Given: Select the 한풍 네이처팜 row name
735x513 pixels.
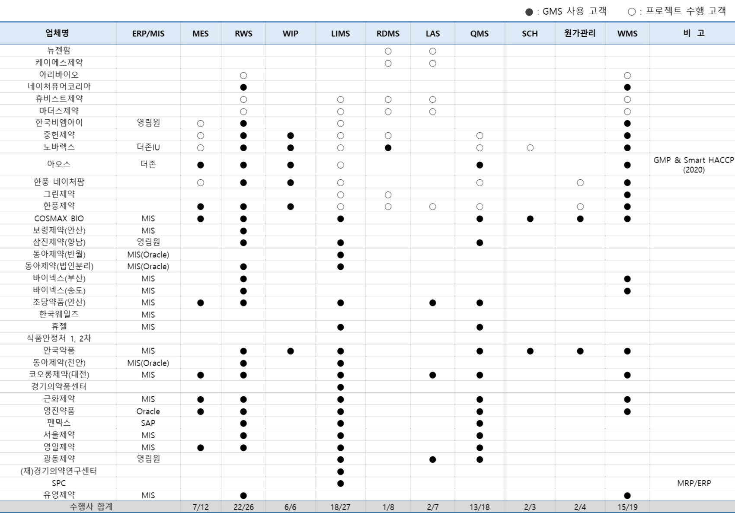Looking at the screenshot, I should tap(59, 182).
